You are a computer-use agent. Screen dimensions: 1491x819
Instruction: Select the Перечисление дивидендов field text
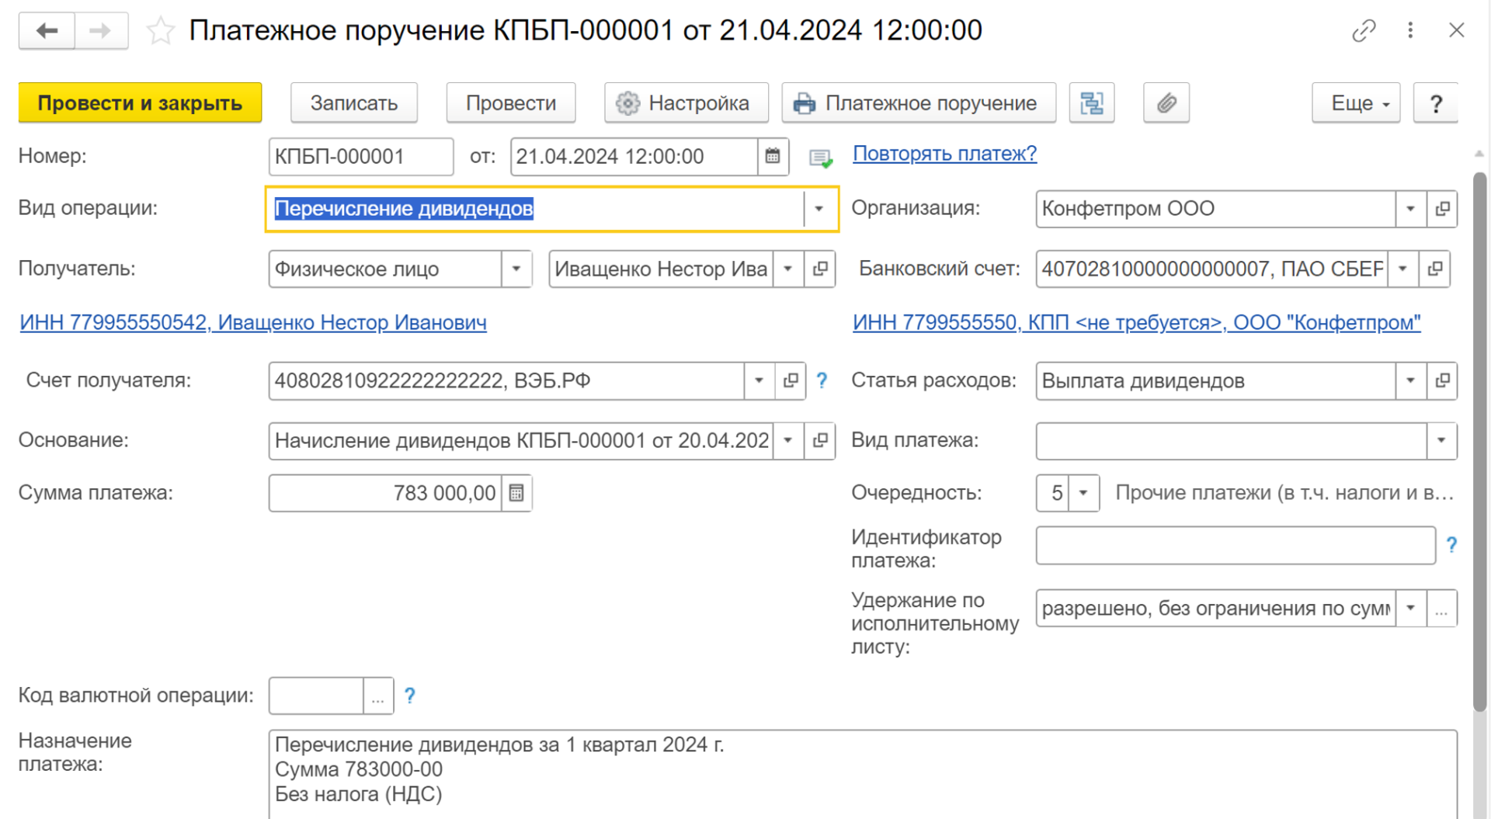[404, 209]
